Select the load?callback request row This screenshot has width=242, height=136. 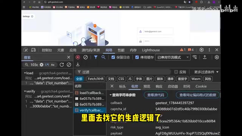(90, 93)
